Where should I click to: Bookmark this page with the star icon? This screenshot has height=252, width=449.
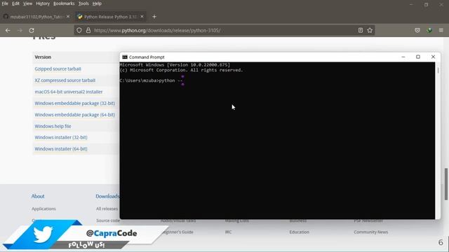(x=370, y=30)
